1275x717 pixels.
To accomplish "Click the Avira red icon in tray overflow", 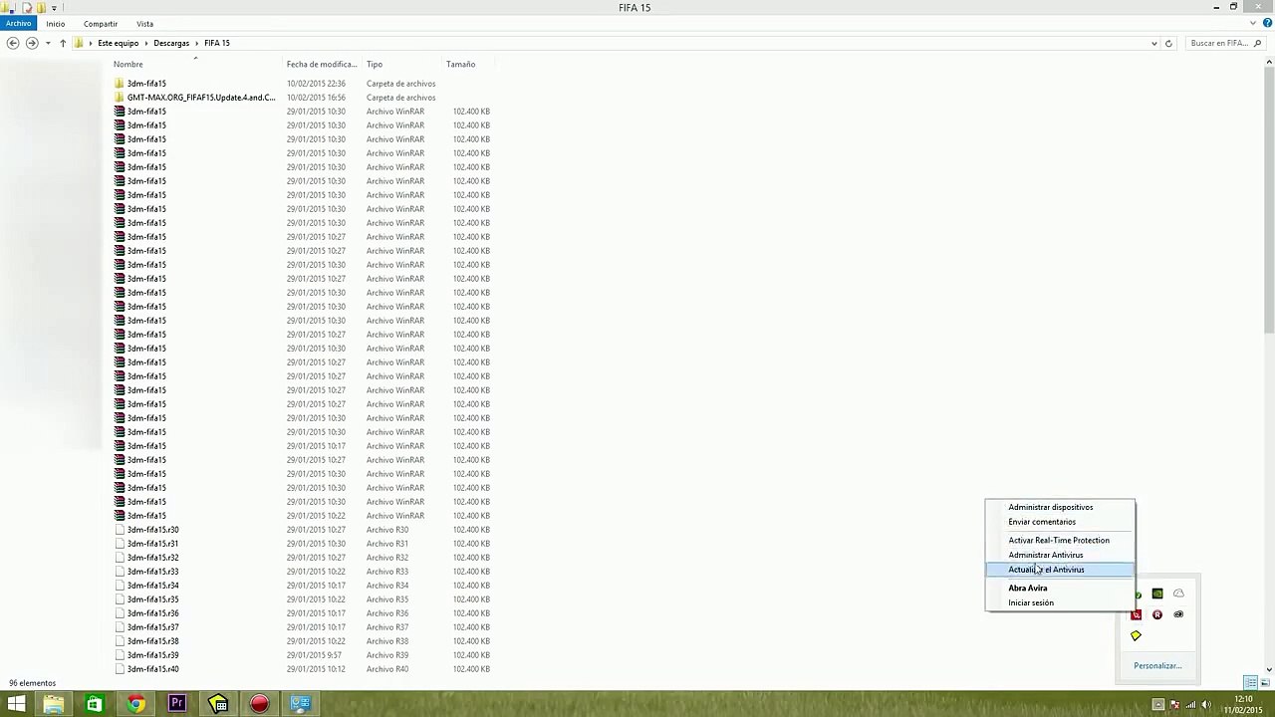I will [x=1137, y=615].
